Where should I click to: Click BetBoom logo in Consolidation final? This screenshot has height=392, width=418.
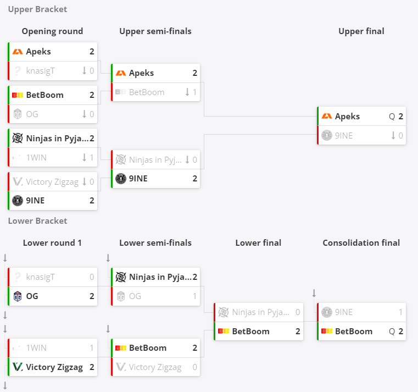pos(327,331)
